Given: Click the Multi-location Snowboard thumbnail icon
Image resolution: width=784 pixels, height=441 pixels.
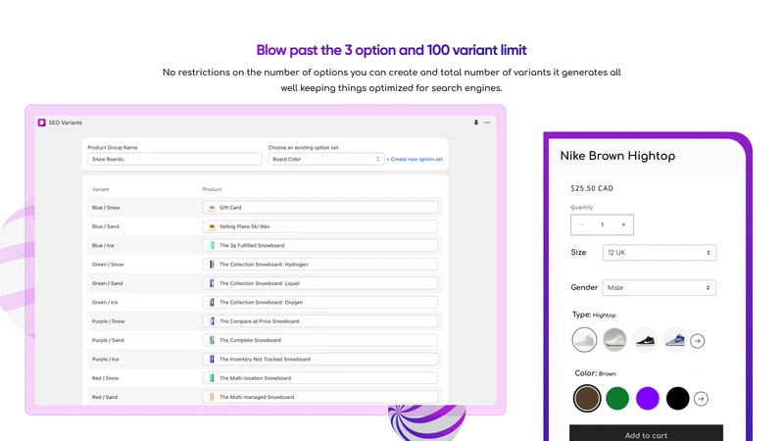Looking at the screenshot, I should (x=212, y=378).
